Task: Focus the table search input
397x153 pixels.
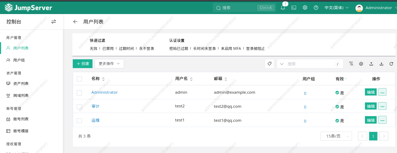Action: coord(310,64)
